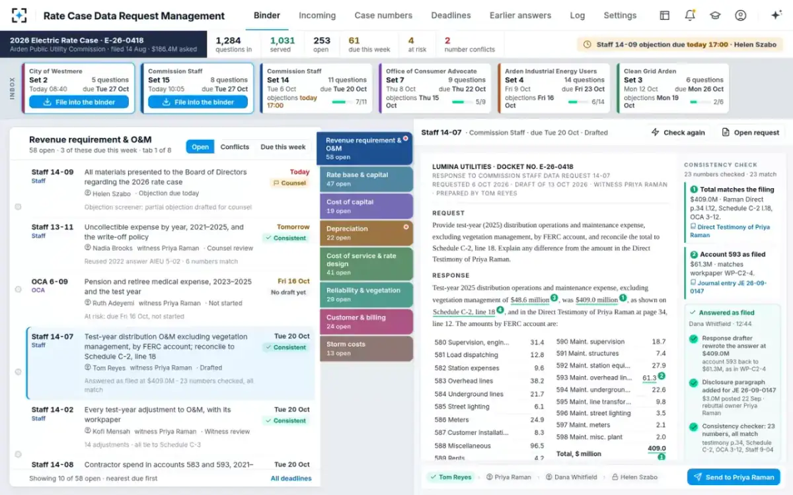Select the Staff 14-07 row radio circle
Viewport: 793px width, 495px height.
pyautogui.click(x=18, y=372)
